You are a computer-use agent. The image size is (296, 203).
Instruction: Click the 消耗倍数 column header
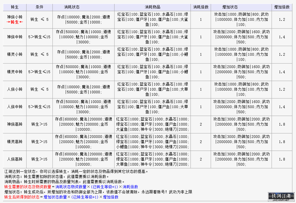[x=201, y=7]
